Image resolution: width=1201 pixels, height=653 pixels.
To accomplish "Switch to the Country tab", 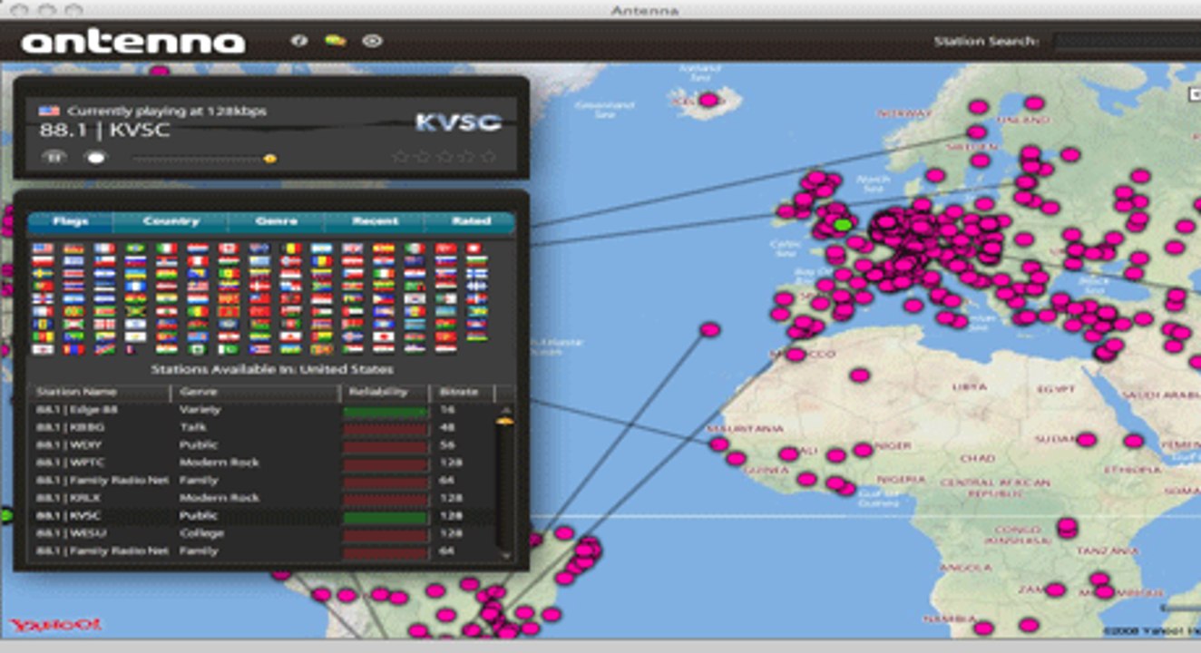I will click(x=171, y=221).
